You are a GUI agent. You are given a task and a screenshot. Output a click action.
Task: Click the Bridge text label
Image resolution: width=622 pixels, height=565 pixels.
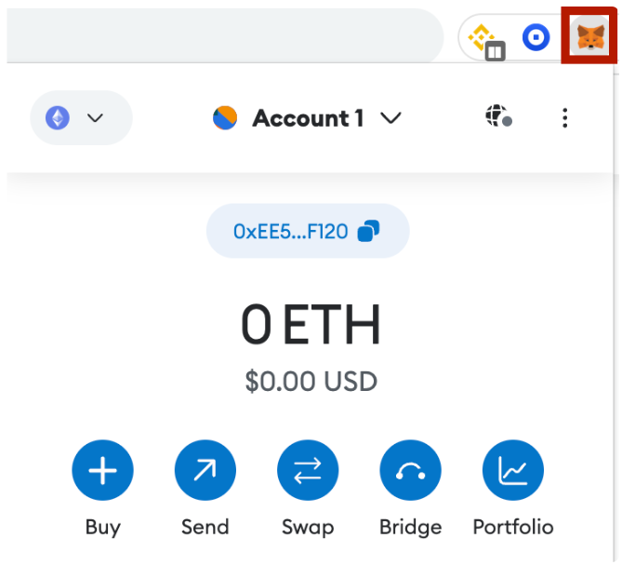410,527
